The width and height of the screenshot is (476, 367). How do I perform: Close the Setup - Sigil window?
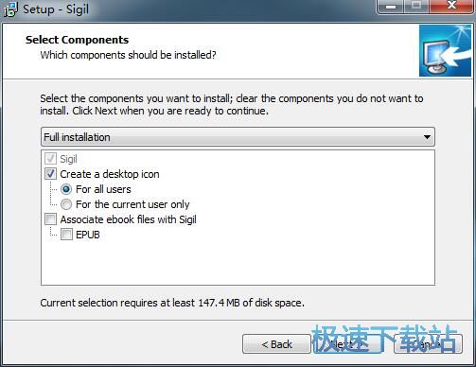(x=451, y=7)
